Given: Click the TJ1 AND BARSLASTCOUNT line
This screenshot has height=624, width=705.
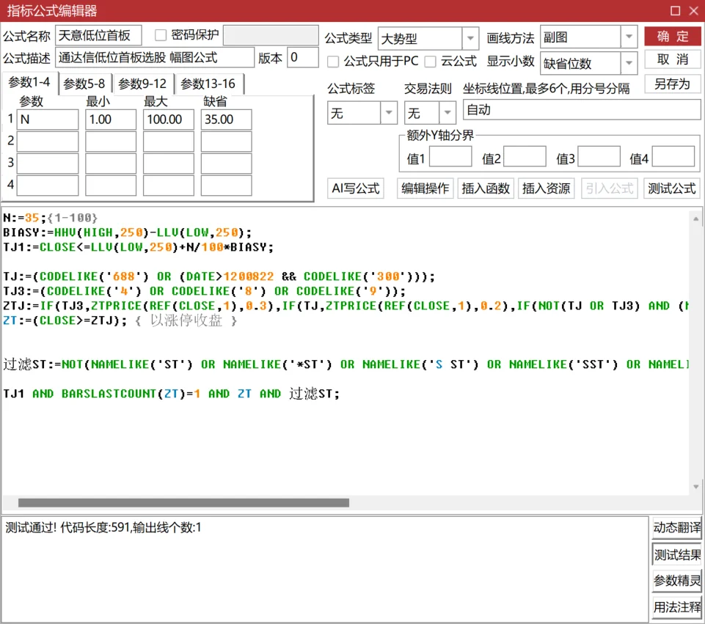Looking at the screenshot, I should click(171, 394).
